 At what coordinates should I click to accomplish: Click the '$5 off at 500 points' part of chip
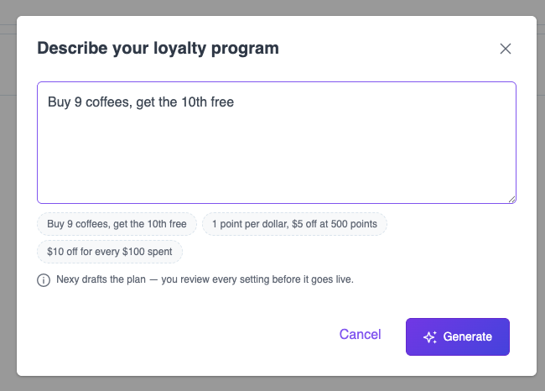pyautogui.click(x=335, y=224)
